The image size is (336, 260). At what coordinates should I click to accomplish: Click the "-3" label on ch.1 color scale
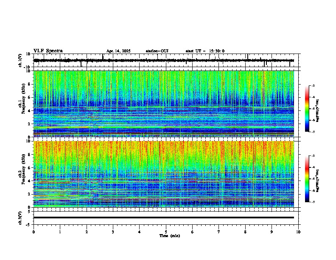tap(313, 85)
